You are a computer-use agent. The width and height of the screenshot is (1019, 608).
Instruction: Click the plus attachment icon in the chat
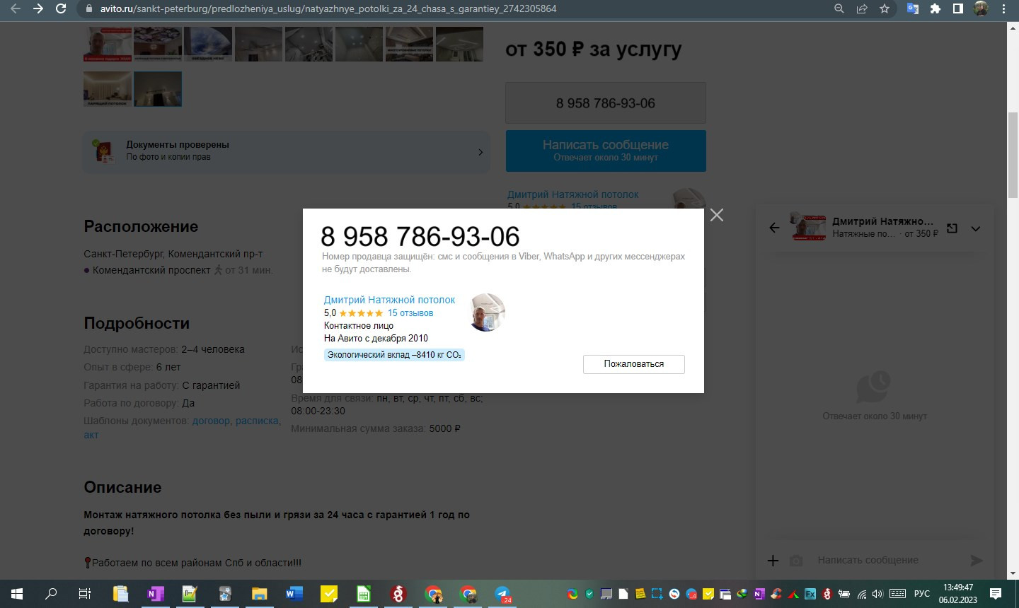(773, 560)
